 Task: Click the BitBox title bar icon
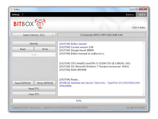coord(12,9)
